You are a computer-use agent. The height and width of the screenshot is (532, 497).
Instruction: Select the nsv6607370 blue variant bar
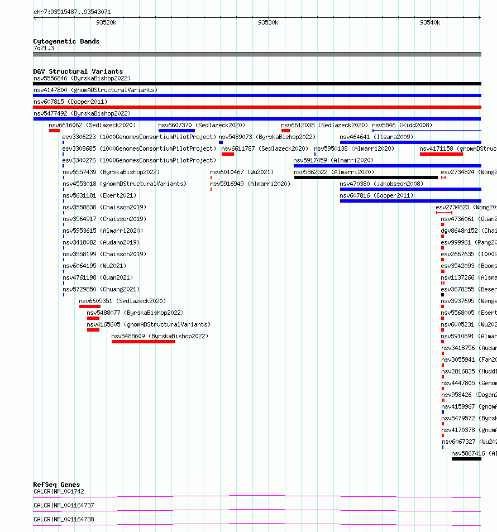point(176,131)
